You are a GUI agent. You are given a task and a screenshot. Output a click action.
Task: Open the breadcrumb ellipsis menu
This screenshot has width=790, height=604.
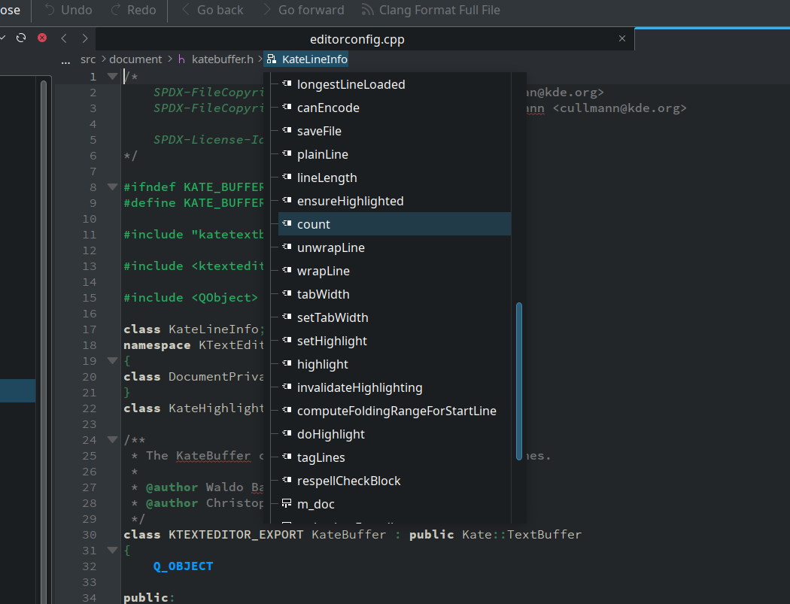pyautogui.click(x=65, y=60)
